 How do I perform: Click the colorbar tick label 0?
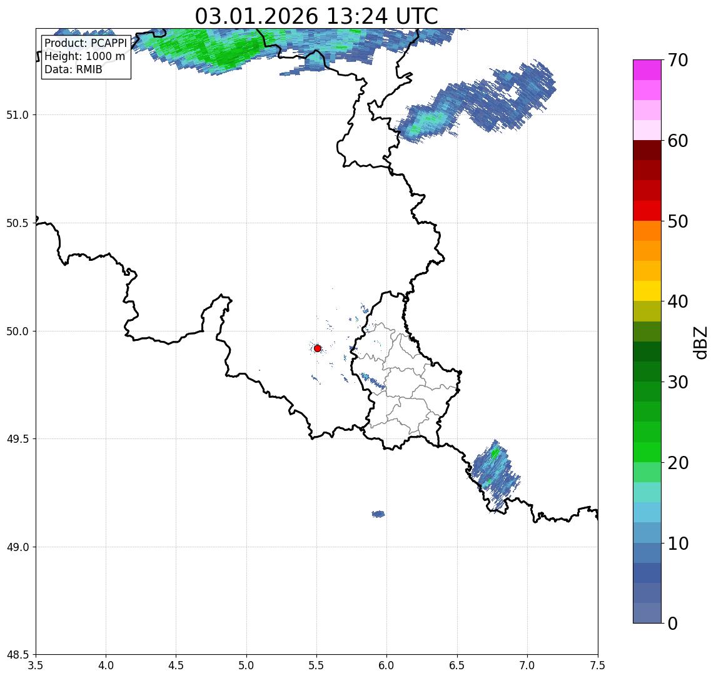click(x=673, y=623)
